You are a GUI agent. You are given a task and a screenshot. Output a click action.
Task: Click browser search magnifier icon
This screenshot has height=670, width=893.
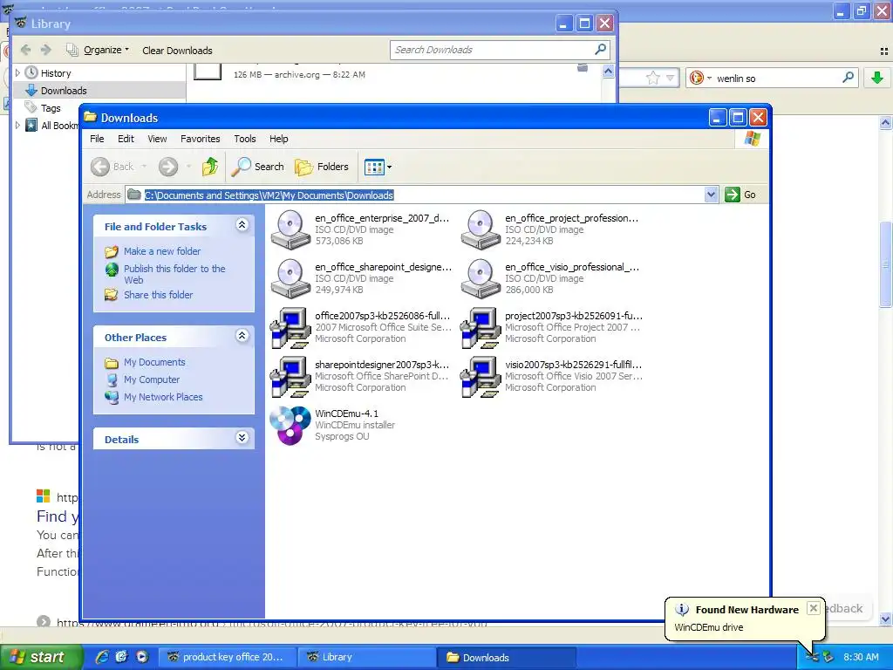[x=848, y=78]
